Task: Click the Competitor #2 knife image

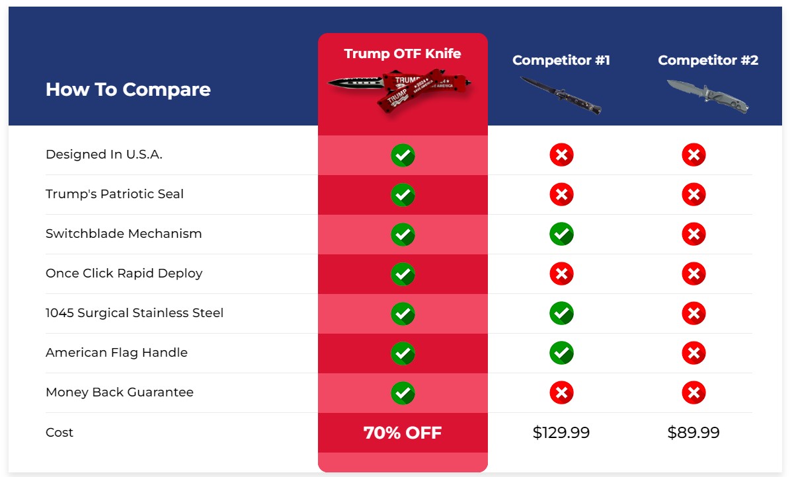Action: point(707,96)
